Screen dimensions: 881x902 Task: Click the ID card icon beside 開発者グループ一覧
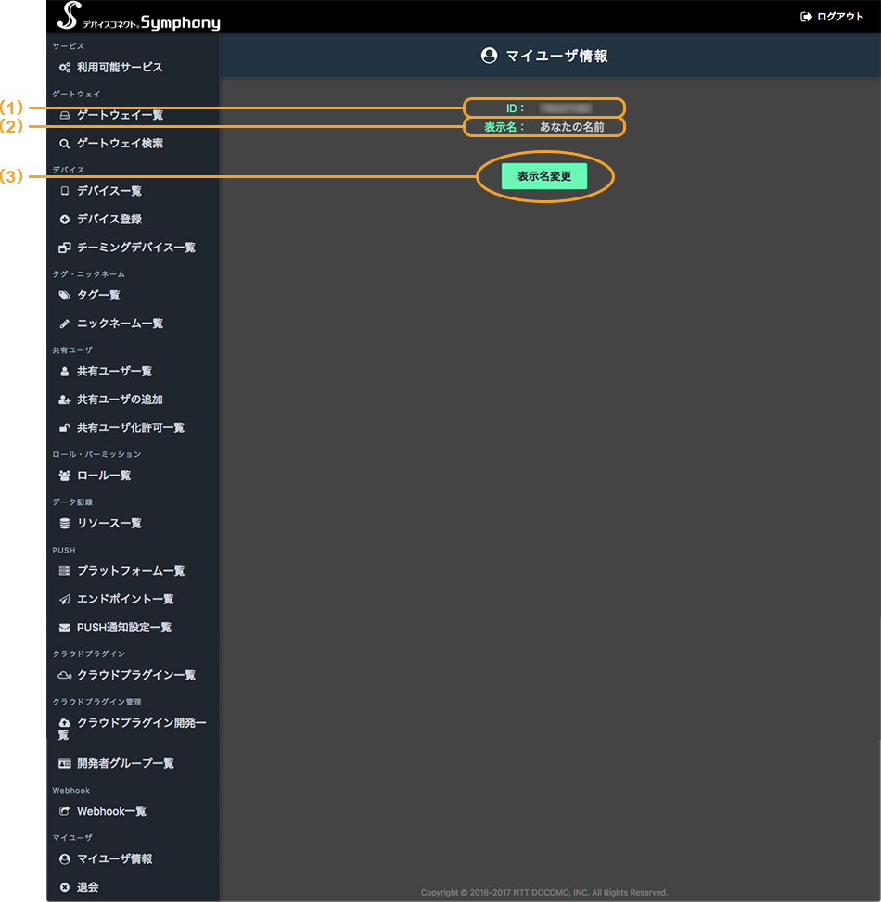(64, 763)
